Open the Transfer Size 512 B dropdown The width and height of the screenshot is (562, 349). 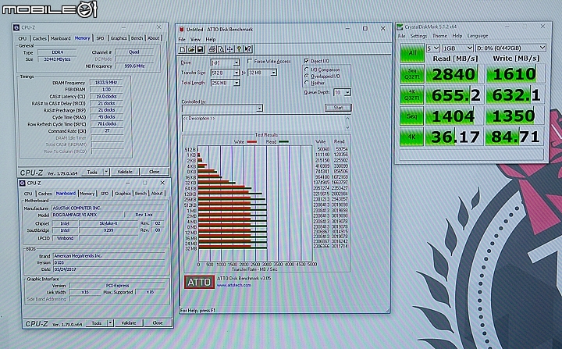click(x=237, y=73)
